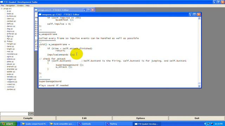The image size is (225, 126).
Task: Switch to Flashing taskbar item
Action: [119, 124]
